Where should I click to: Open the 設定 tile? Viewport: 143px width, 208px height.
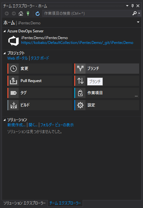[107, 105]
